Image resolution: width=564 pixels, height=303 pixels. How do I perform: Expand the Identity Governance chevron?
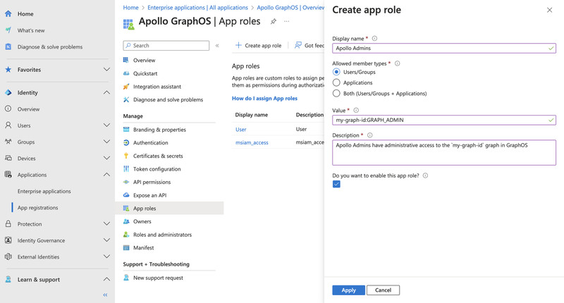(x=106, y=240)
